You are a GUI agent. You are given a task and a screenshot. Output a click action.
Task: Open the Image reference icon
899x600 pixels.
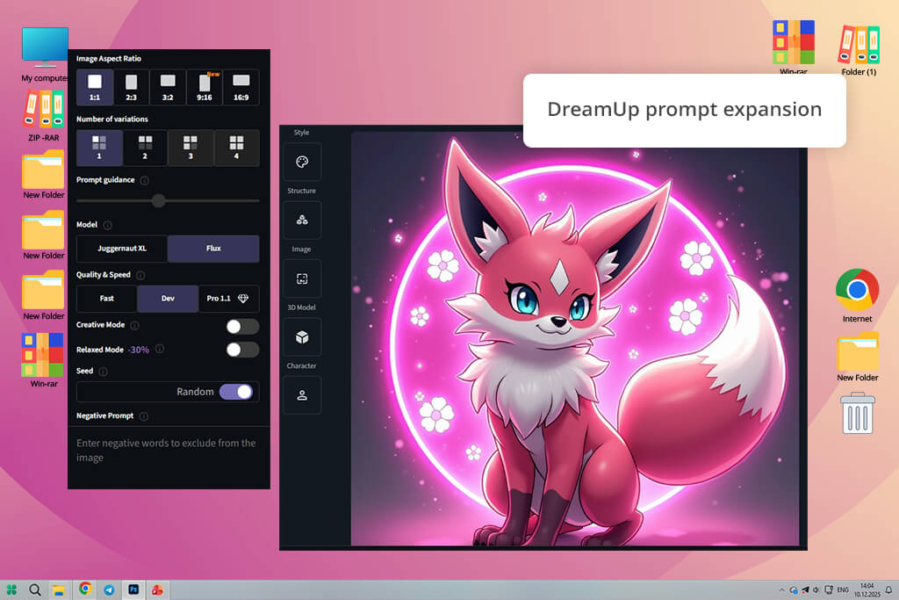[302, 278]
